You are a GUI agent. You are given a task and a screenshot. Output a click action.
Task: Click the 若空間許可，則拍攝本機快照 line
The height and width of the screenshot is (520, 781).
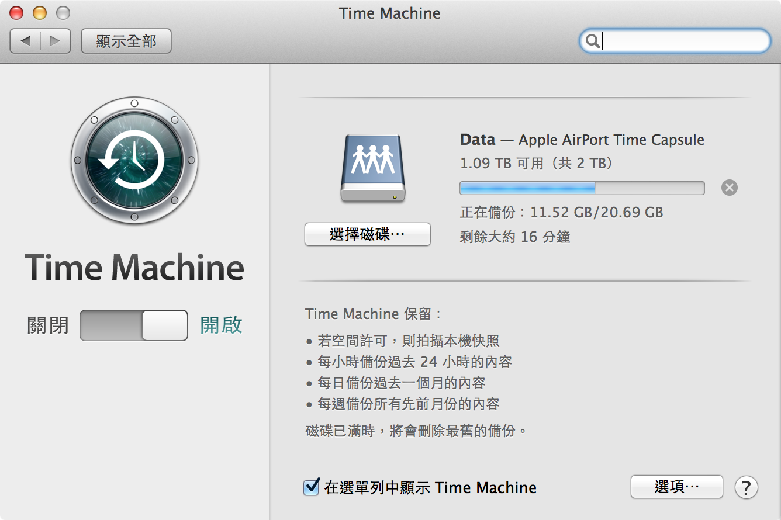tap(409, 341)
